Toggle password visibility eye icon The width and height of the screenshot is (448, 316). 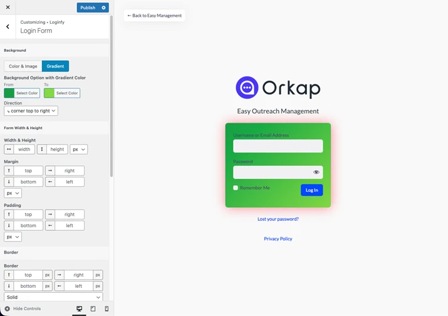tap(316, 172)
